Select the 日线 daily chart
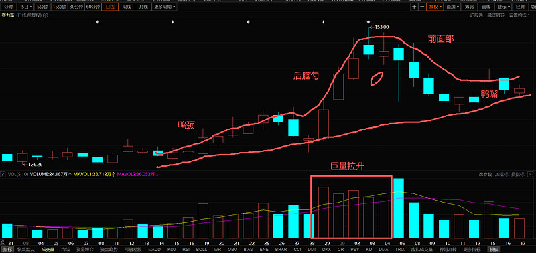536x253 pixels. (x=110, y=7)
